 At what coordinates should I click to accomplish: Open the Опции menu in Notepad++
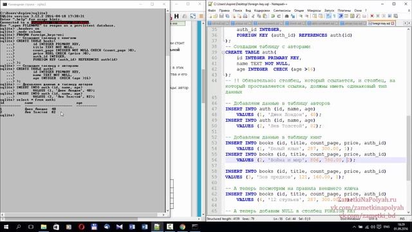coord(299,10)
